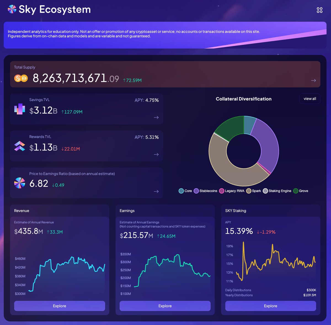Viewport: 331px width, 325px height.
Task: Click the Rewards APY: 5.31% label
Action: [x=146, y=137]
